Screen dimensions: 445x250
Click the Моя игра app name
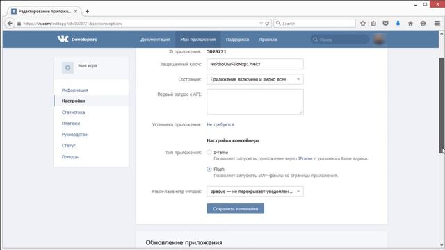pyautogui.click(x=88, y=65)
